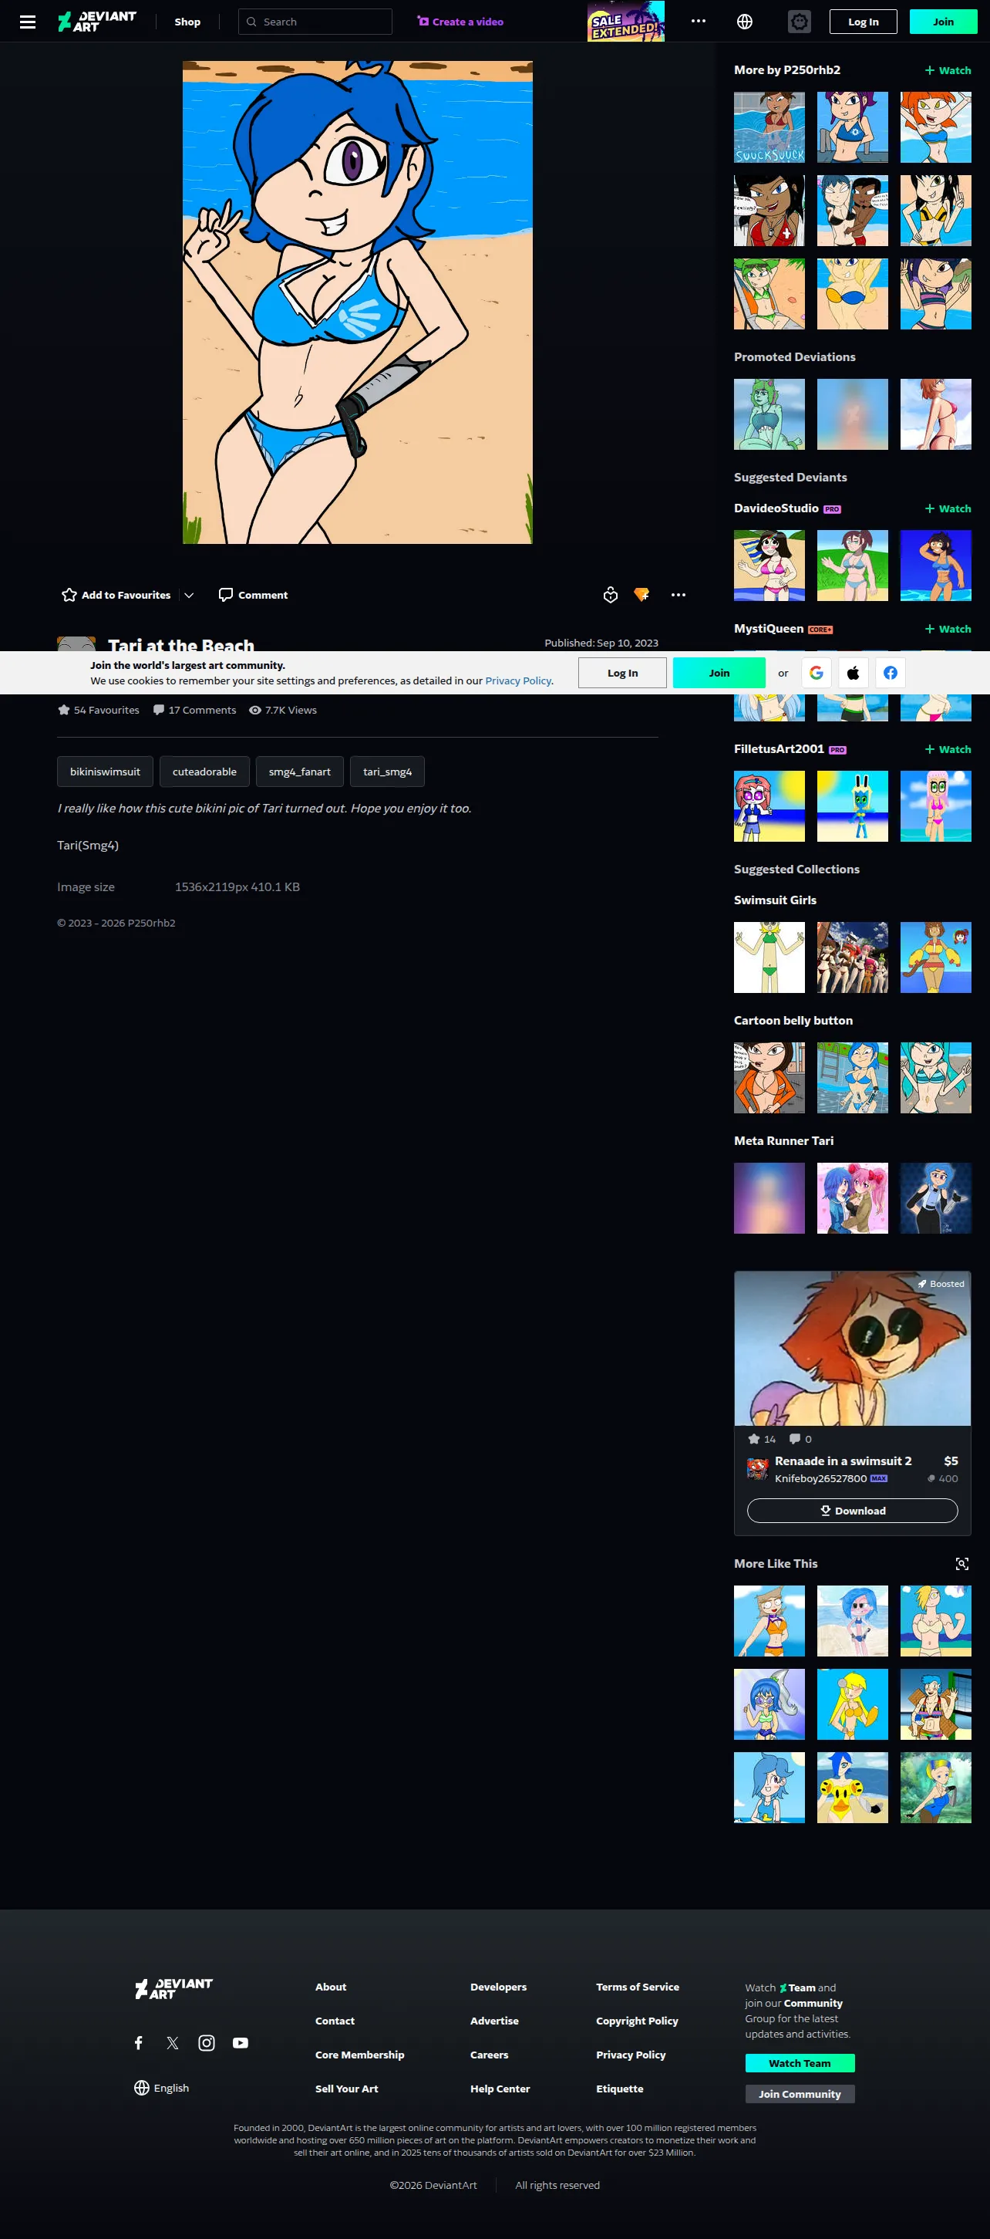Select the cuteadorable tag

coord(204,772)
